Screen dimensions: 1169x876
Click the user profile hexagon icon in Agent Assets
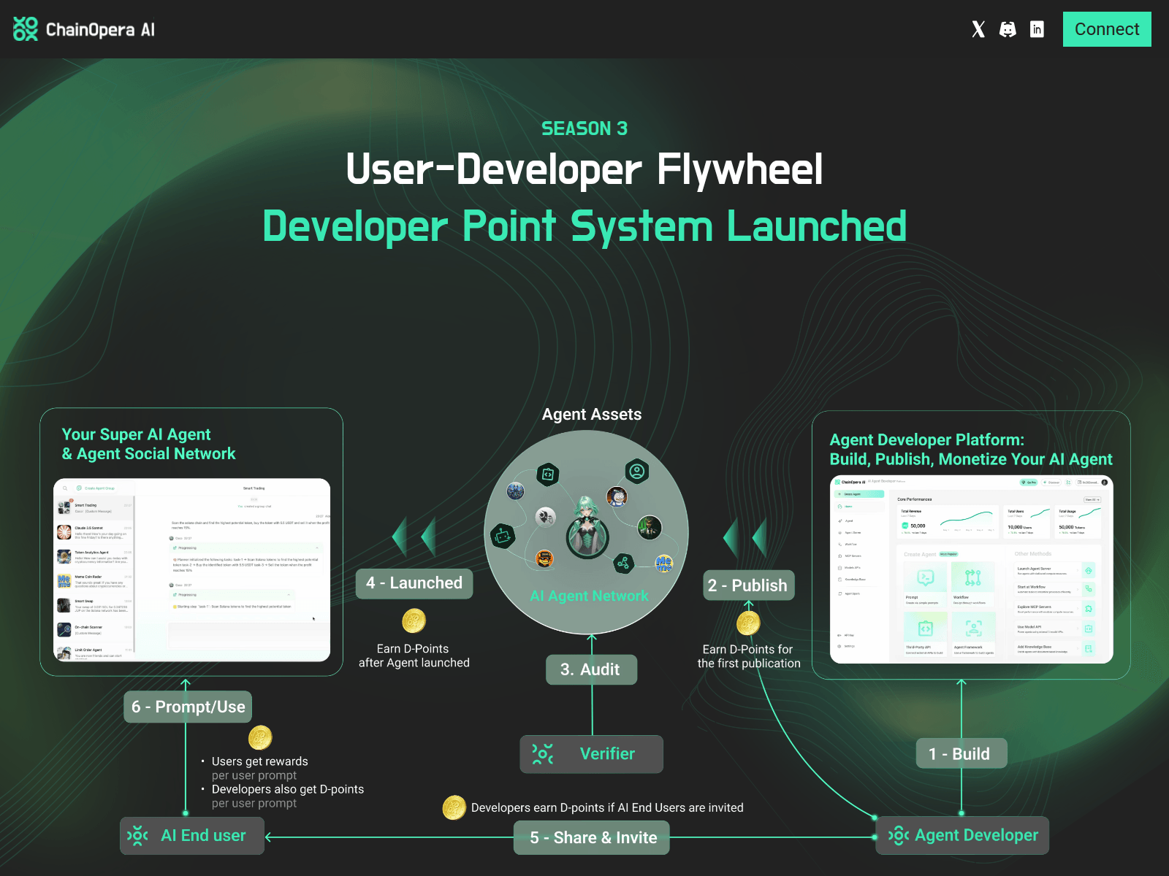637,471
